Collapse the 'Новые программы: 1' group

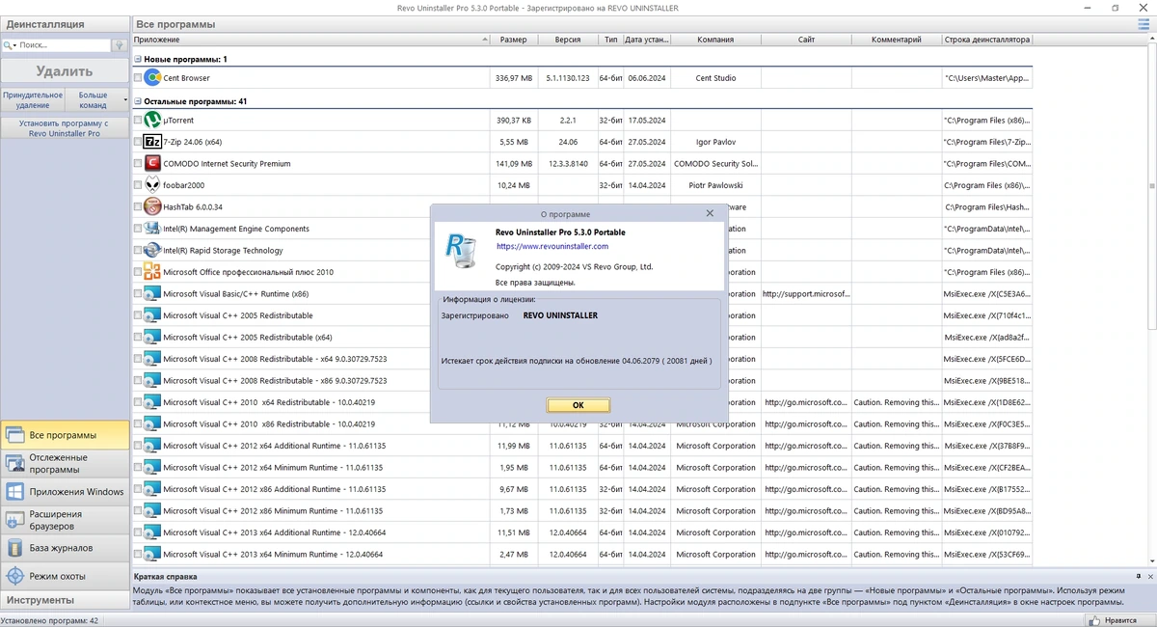pos(137,60)
